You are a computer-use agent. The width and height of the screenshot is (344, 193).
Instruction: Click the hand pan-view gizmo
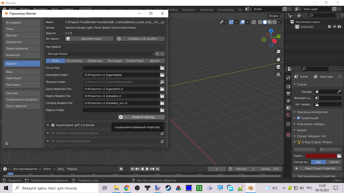(x=278, y=59)
